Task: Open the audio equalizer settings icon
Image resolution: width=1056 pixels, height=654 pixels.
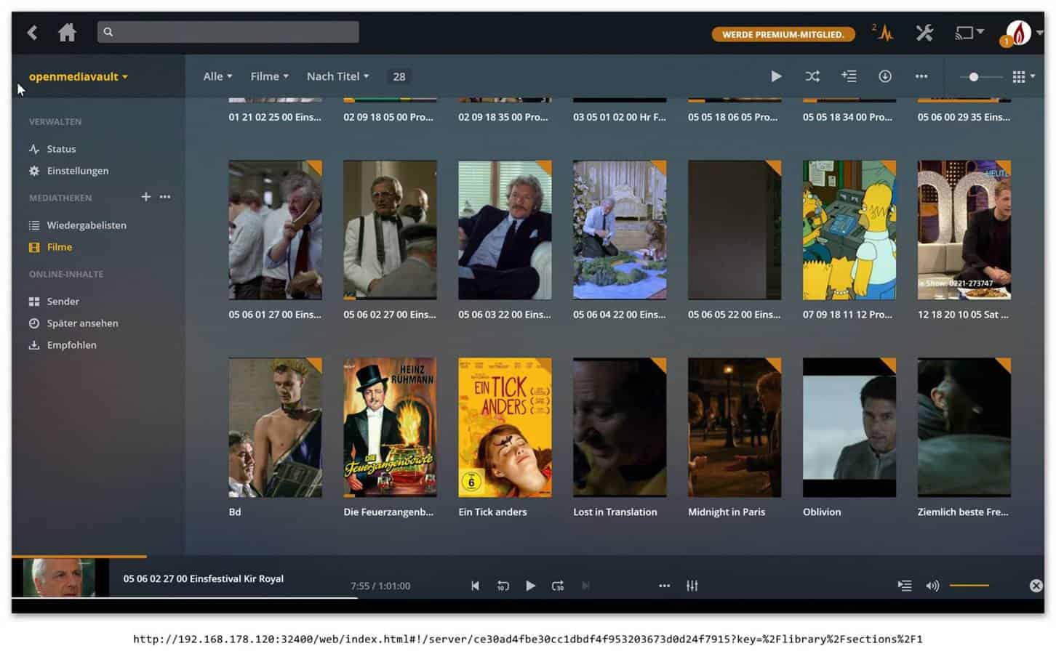Action: click(692, 586)
